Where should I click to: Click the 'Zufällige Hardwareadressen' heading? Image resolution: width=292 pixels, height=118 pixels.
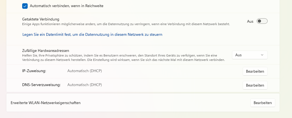[45, 51]
